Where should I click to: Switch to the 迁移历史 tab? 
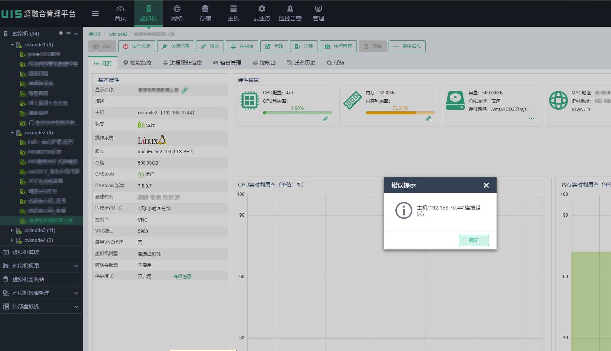[x=301, y=63]
